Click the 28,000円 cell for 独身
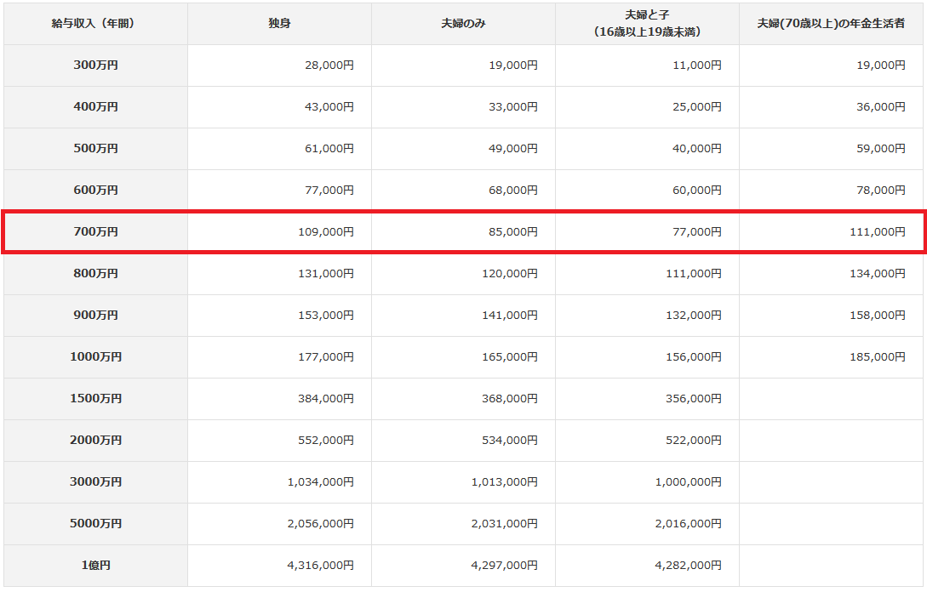Image resolution: width=927 pixels, height=592 pixels. (x=329, y=65)
